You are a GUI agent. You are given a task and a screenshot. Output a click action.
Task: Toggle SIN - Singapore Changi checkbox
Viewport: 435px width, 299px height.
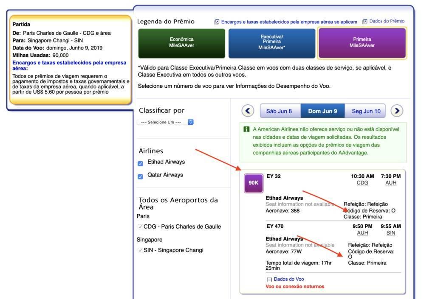[140, 250]
